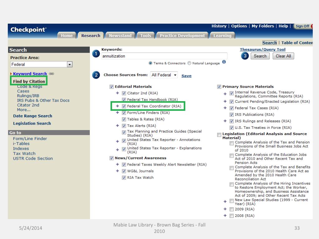Expand Current Pending/Enacted Legislation (RIA) node
319x239 pixels.
tap(225, 101)
